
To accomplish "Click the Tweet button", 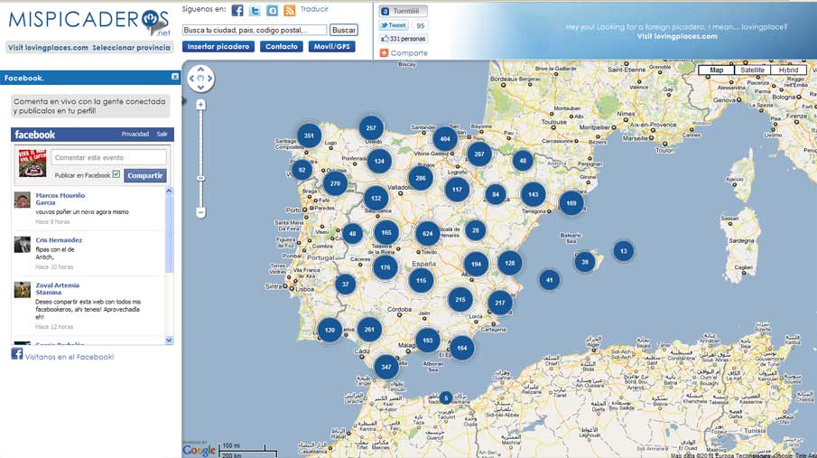I will pos(393,25).
